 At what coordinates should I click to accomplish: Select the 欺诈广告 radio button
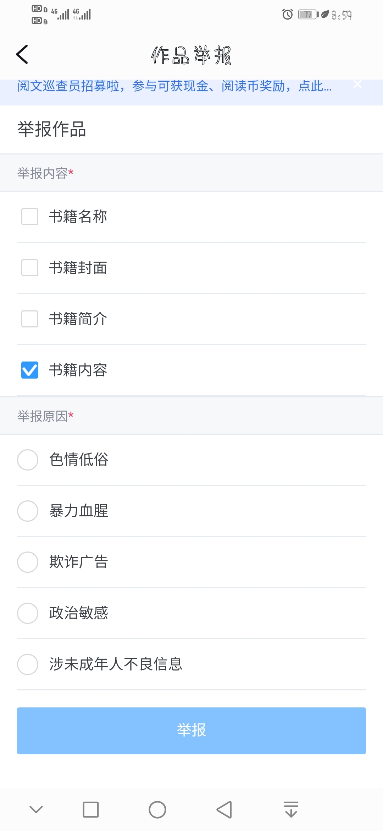pos(28,562)
